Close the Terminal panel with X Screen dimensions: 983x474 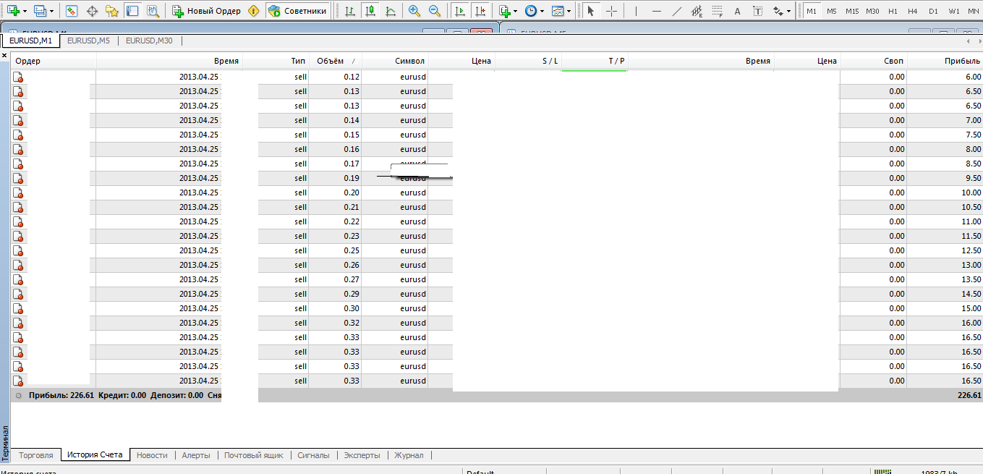4,56
